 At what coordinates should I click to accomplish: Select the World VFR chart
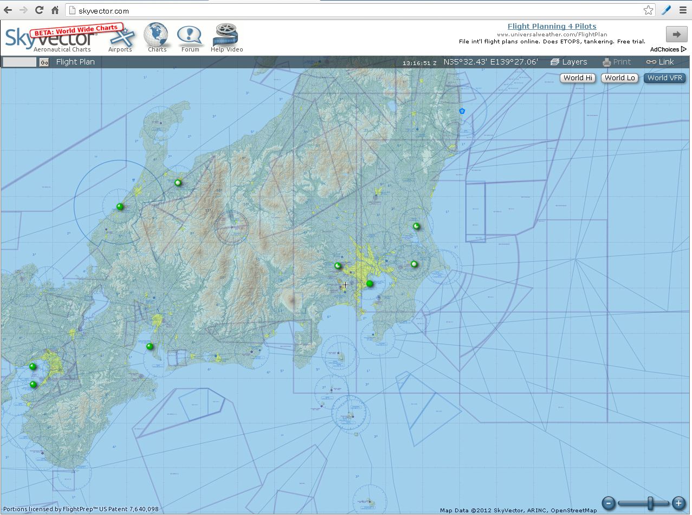pos(664,78)
